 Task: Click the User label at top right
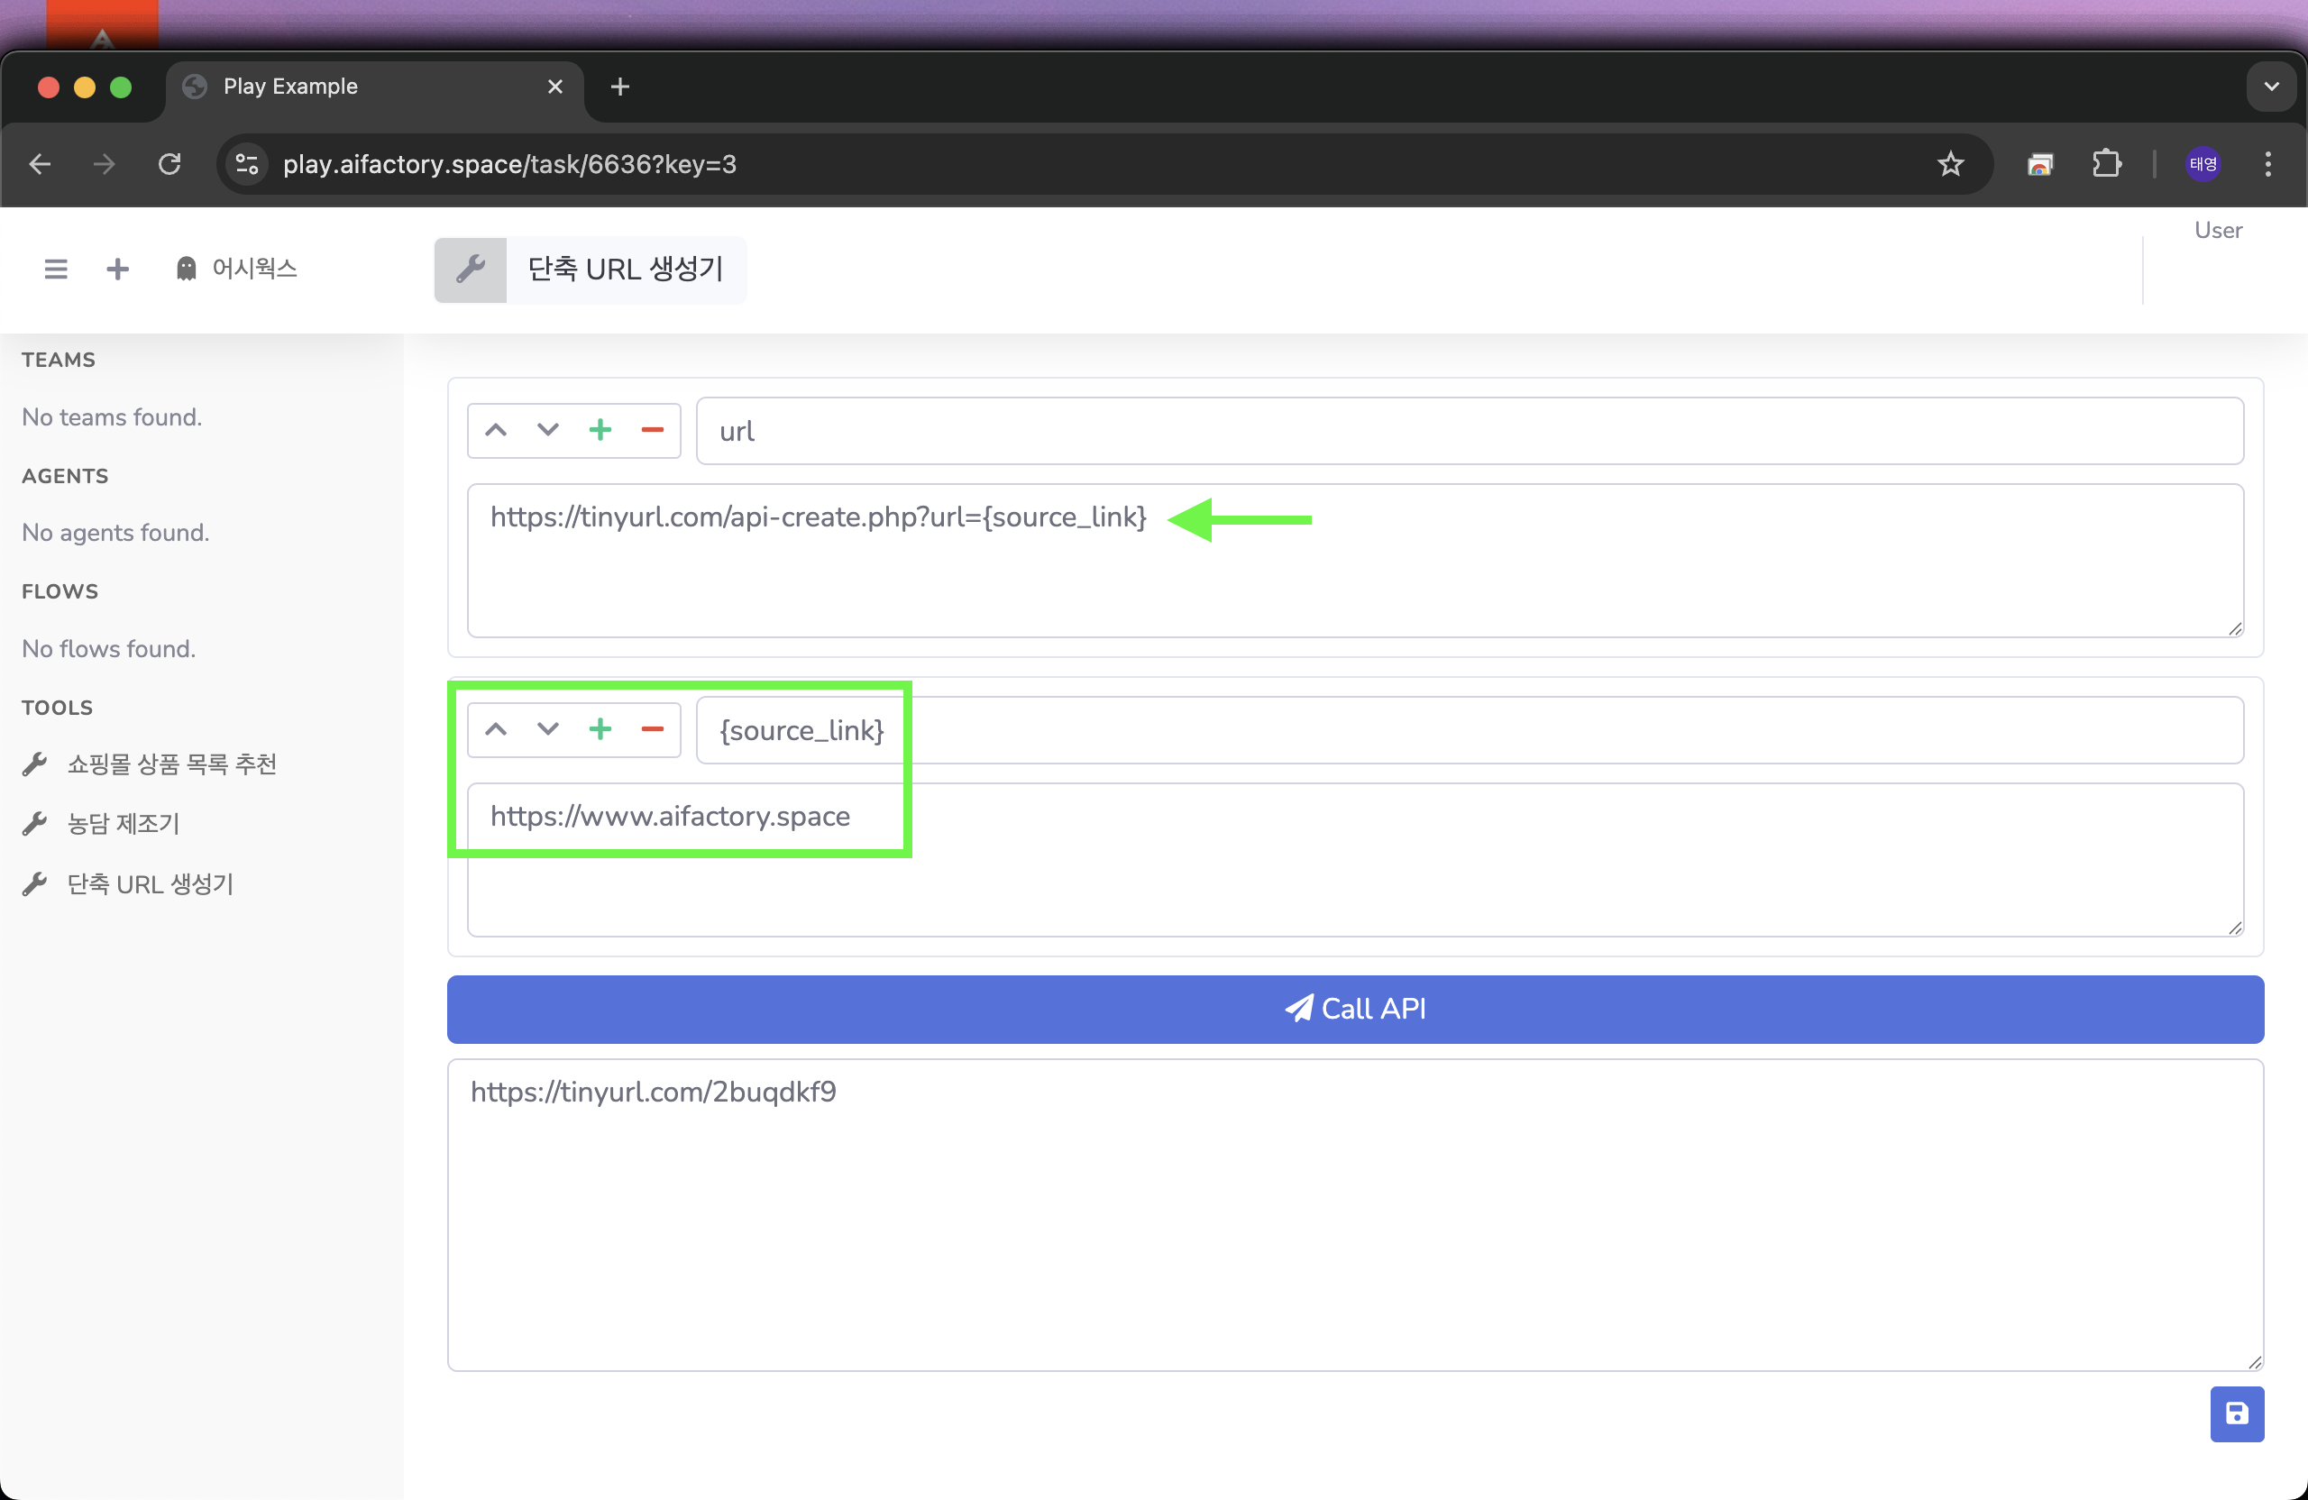[x=2219, y=230]
